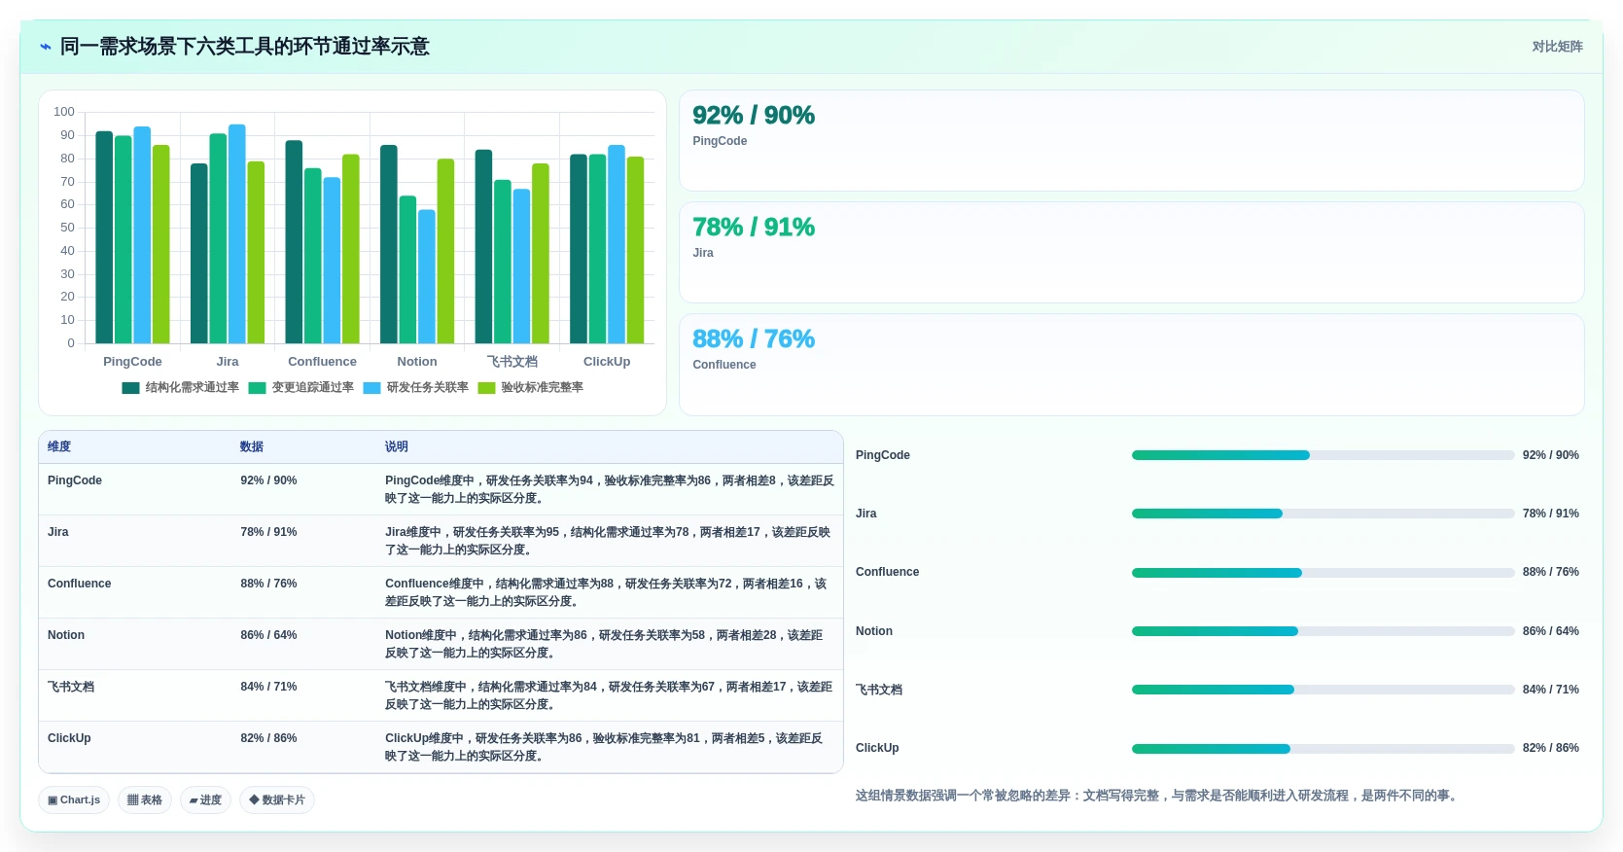This screenshot has height=852, width=1623.
Task: Click the Notion description text in table
Action: click(x=604, y=644)
